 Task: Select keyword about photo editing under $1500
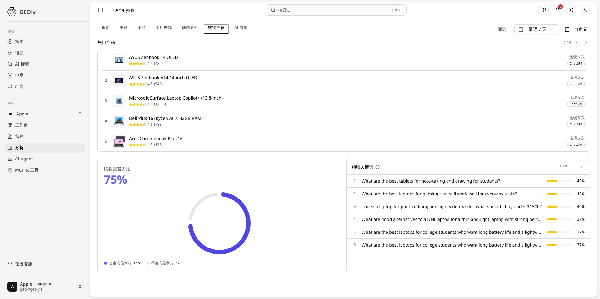click(468, 207)
